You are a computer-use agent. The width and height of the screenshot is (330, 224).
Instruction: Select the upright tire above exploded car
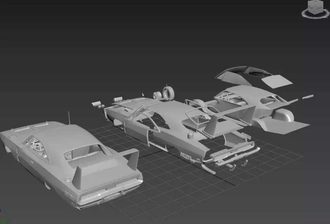coord(168,93)
